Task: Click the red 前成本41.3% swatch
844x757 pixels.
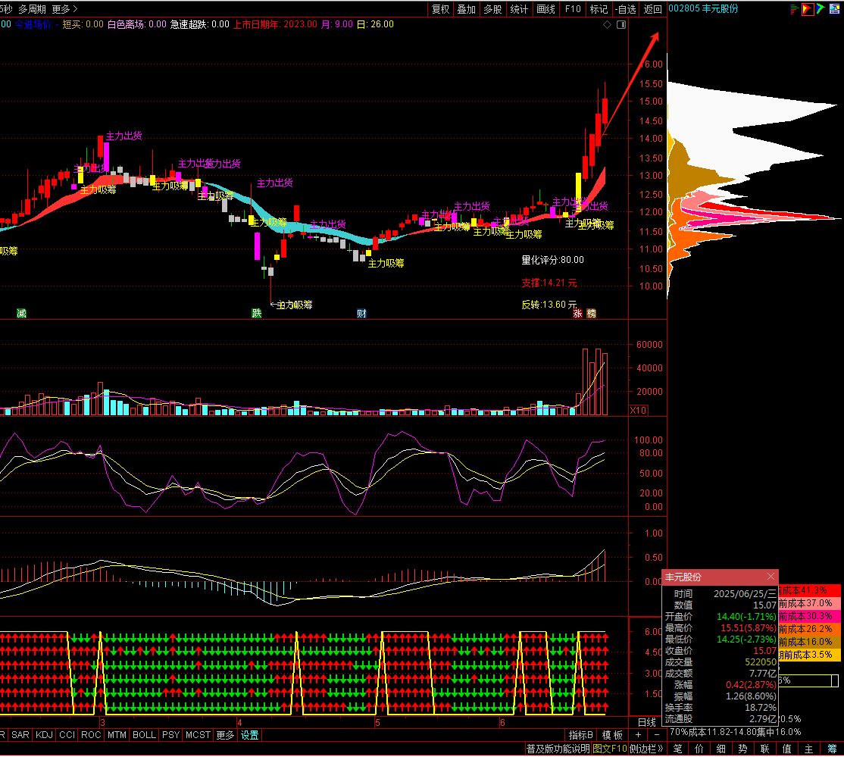Action: click(x=809, y=590)
